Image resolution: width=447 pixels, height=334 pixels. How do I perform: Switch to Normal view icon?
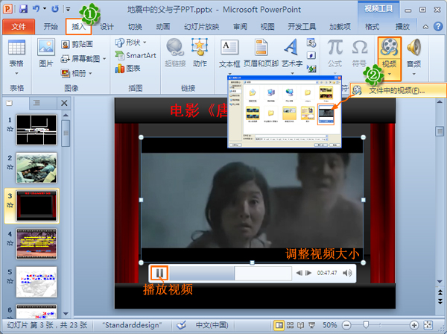(x=279, y=325)
